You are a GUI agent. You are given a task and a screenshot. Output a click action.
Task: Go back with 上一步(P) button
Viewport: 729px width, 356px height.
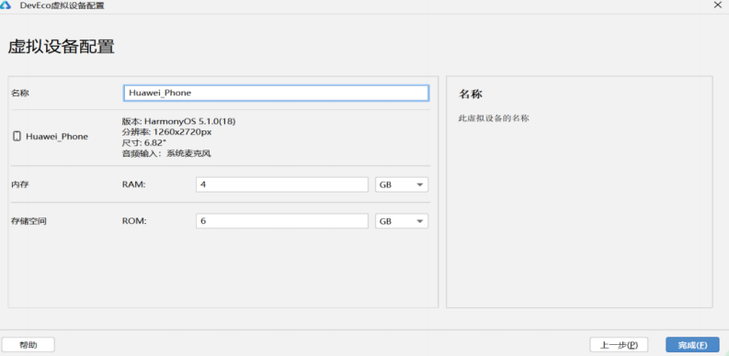619,345
